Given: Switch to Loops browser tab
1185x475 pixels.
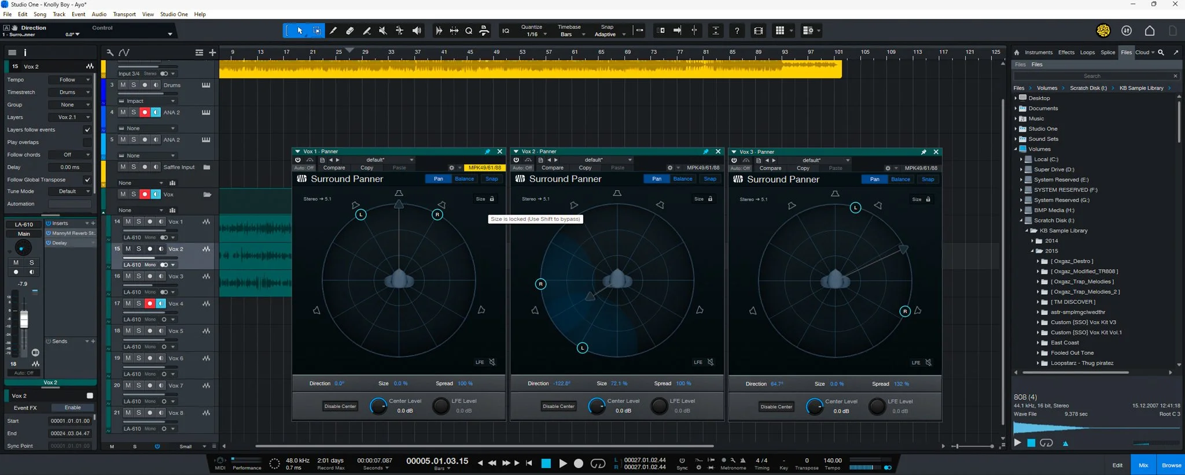Looking at the screenshot, I should (1087, 53).
